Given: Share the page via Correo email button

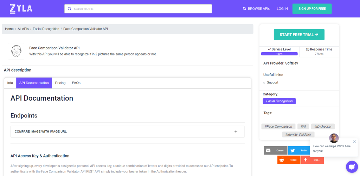Looking at the screenshot, I should pos(275,150).
